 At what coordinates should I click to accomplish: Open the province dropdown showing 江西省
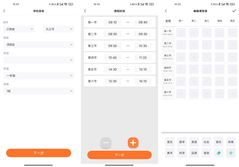tap(19, 29)
